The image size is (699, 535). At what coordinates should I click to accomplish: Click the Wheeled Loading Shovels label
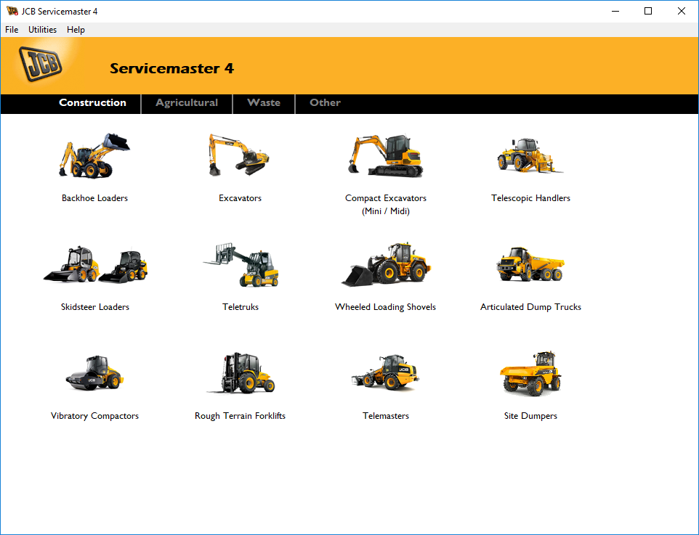385,306
